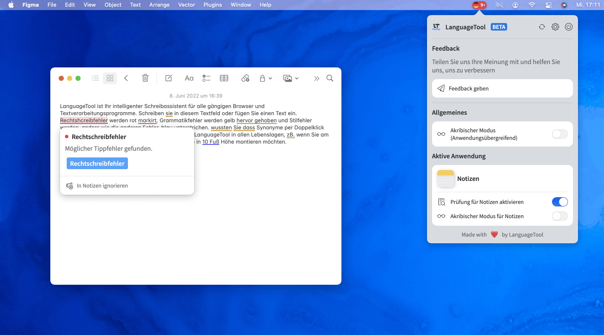
Task: Open the Plugins menu
Action: click(213, 5)
